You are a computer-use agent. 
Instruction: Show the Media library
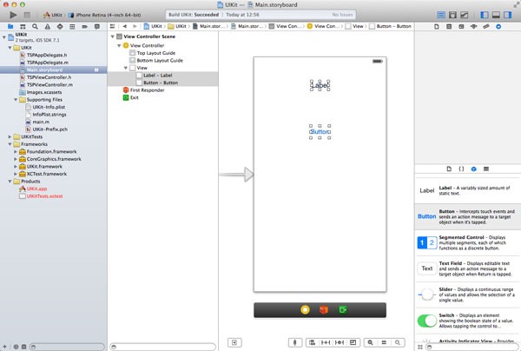[x=485, y=169]
